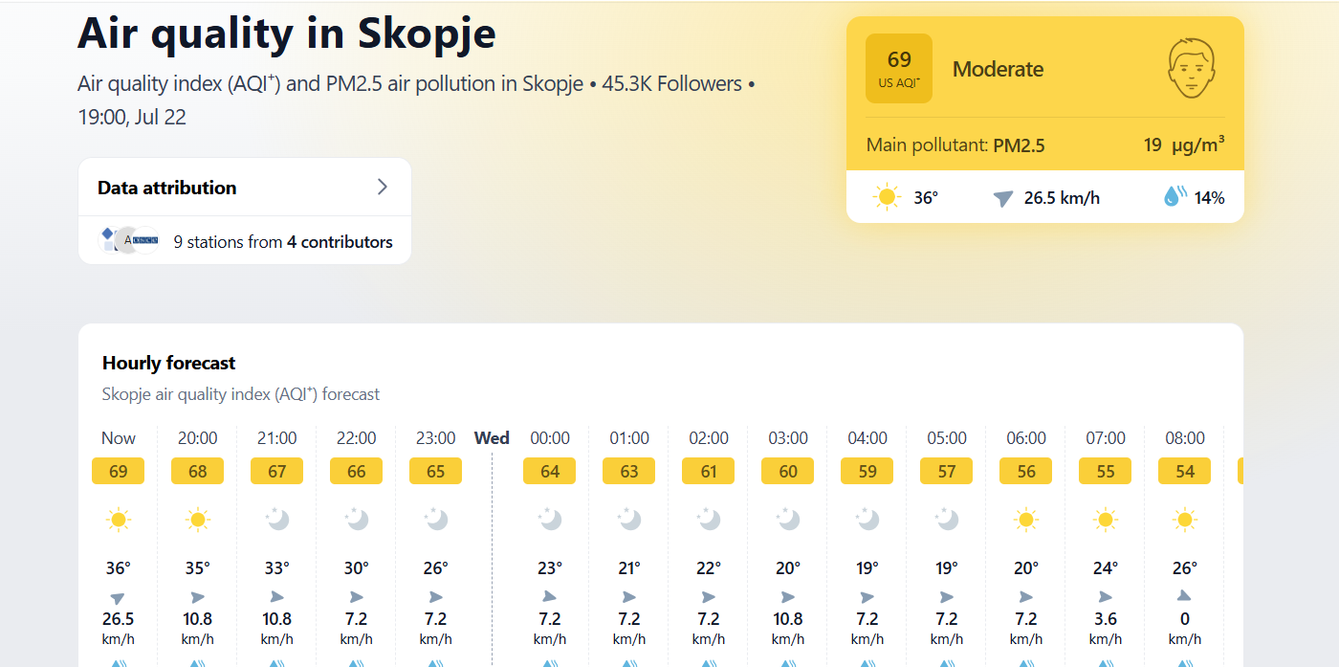Click the moon icon under 03:00 forecast

point(788,520)
